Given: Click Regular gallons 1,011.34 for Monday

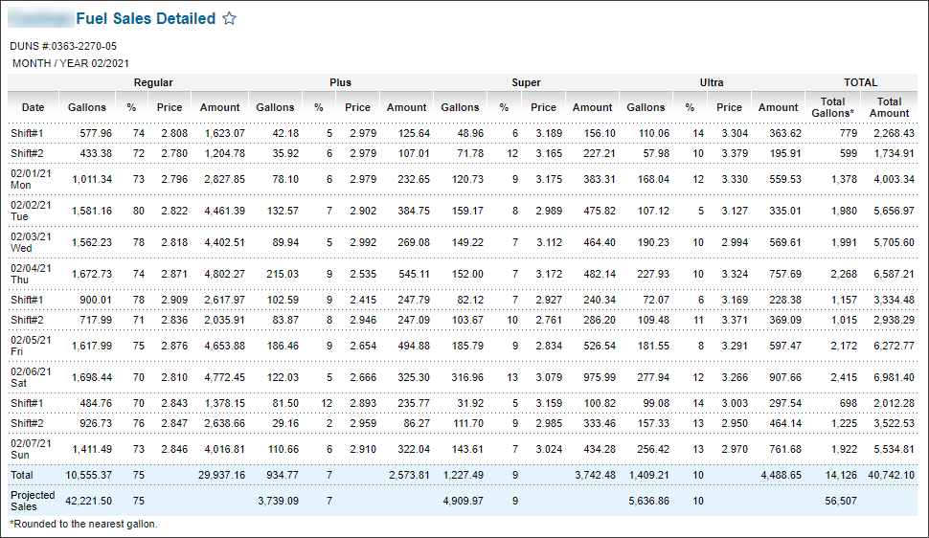Looking at the screenshot, I should 92,179.
